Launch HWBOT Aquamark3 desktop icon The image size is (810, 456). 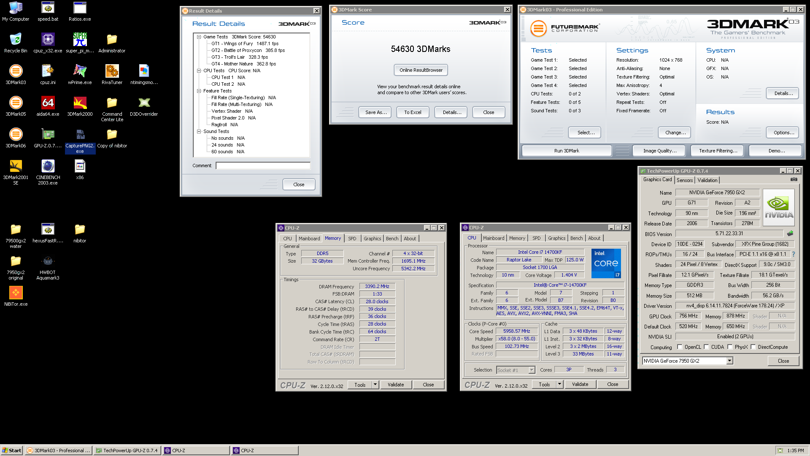48,267
